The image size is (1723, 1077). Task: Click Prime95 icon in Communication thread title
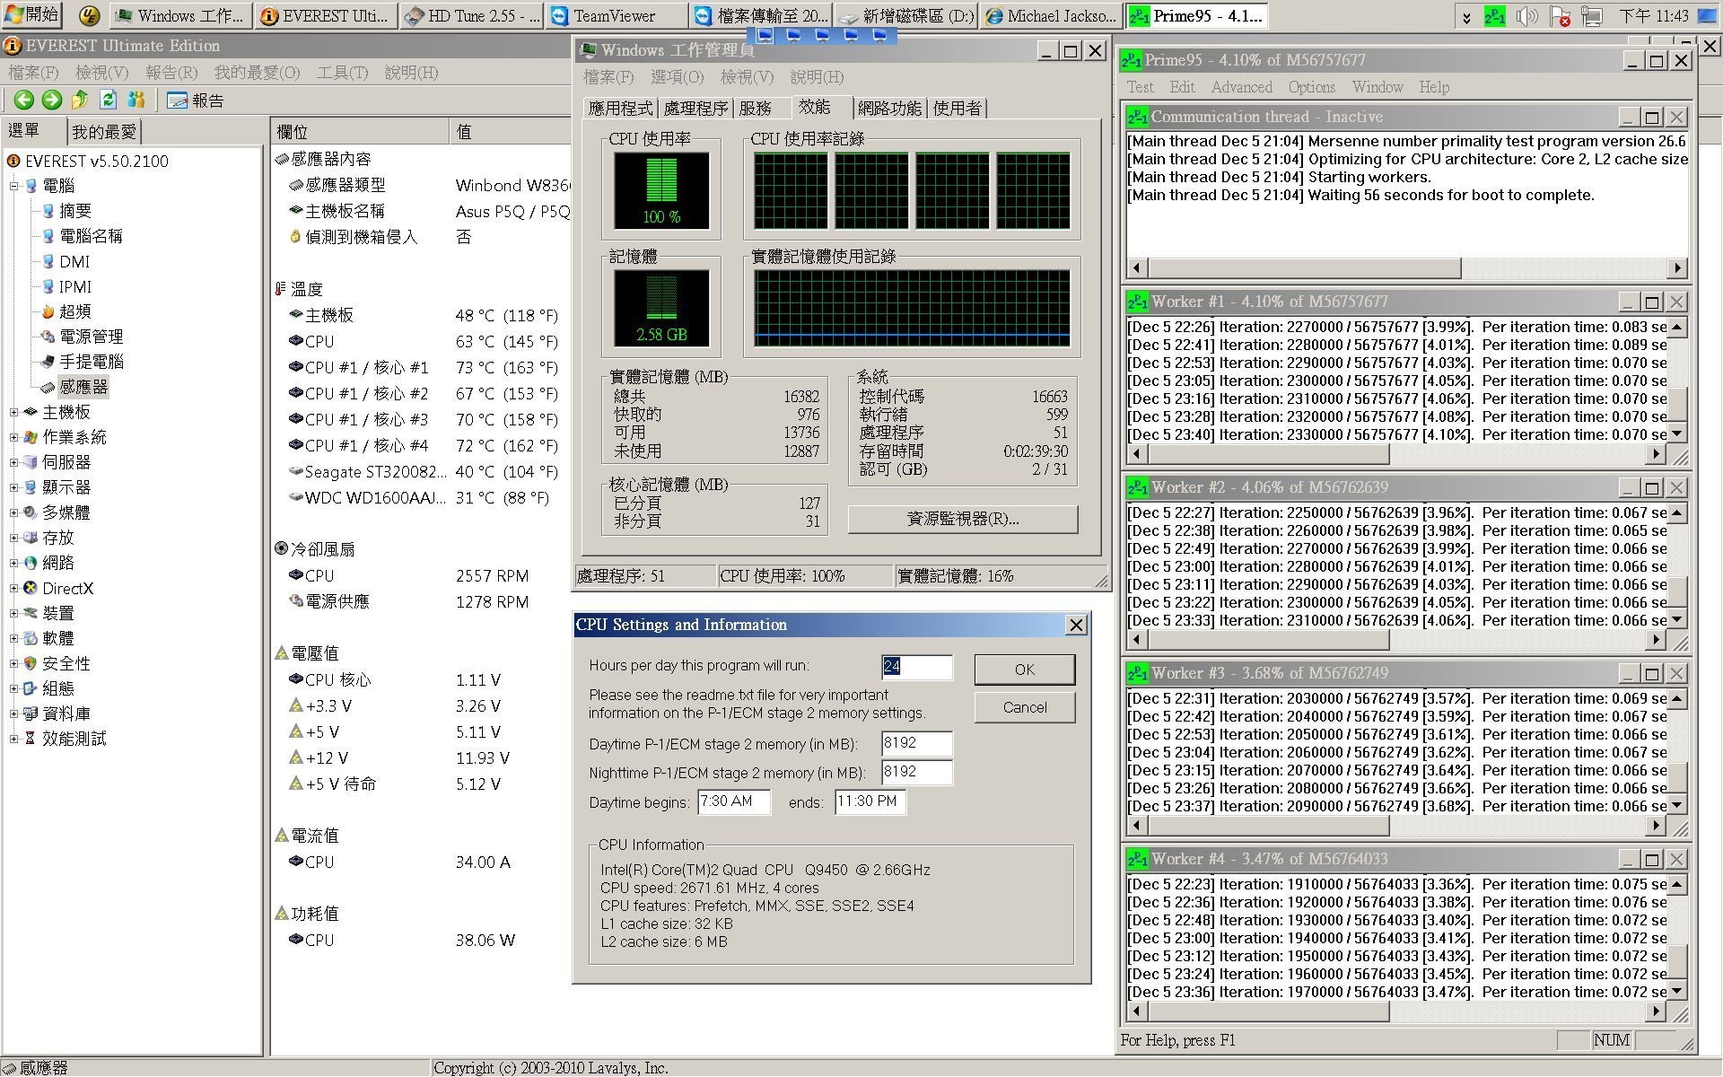click(1138, 118)
